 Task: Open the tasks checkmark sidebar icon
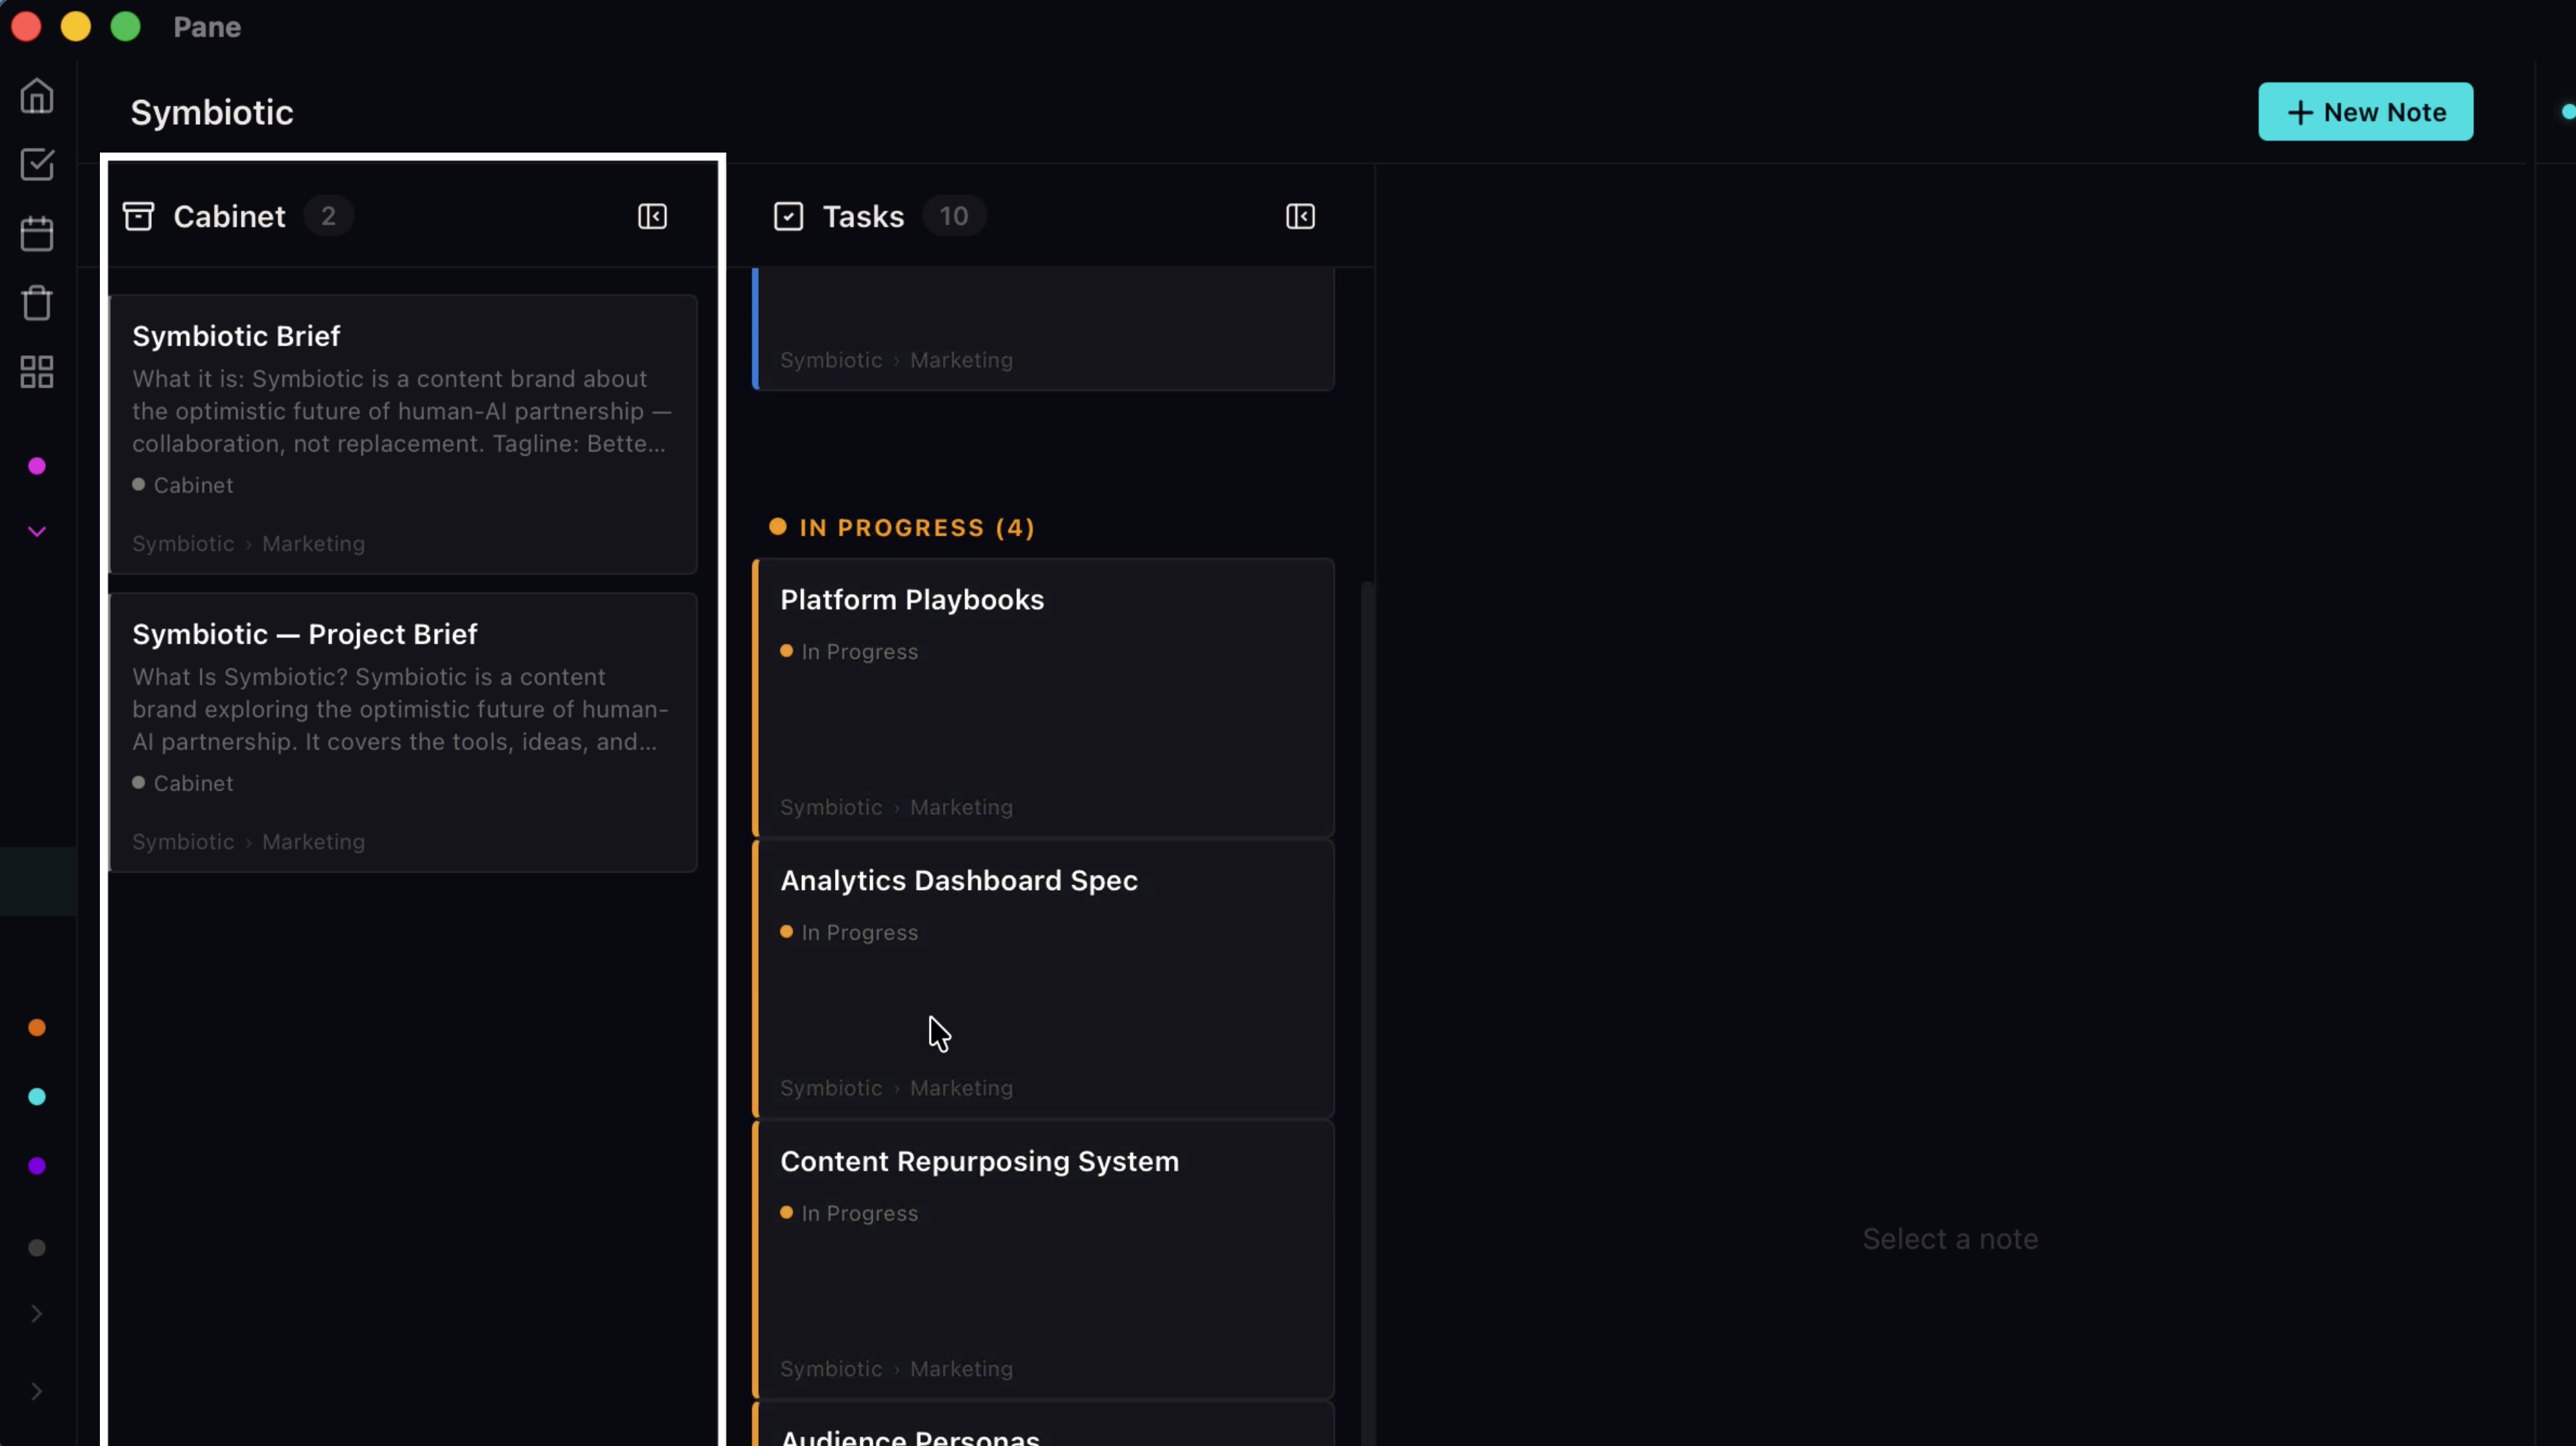[37, 165]
